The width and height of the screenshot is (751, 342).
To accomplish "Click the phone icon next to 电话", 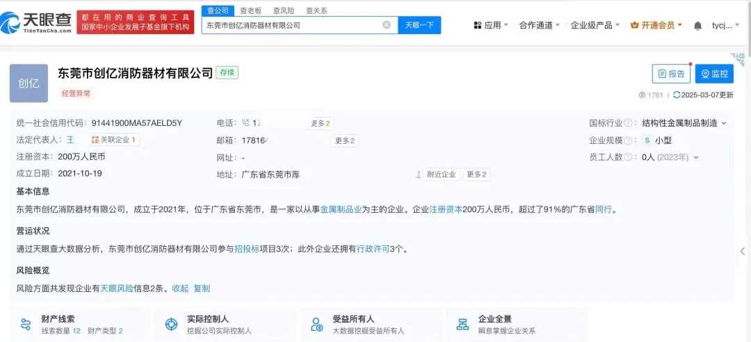I will coord(245,123).
